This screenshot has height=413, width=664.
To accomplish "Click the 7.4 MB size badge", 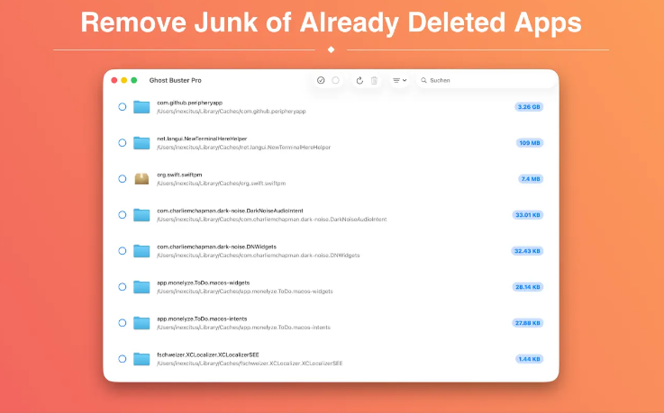I will click(x=531, y=179).
